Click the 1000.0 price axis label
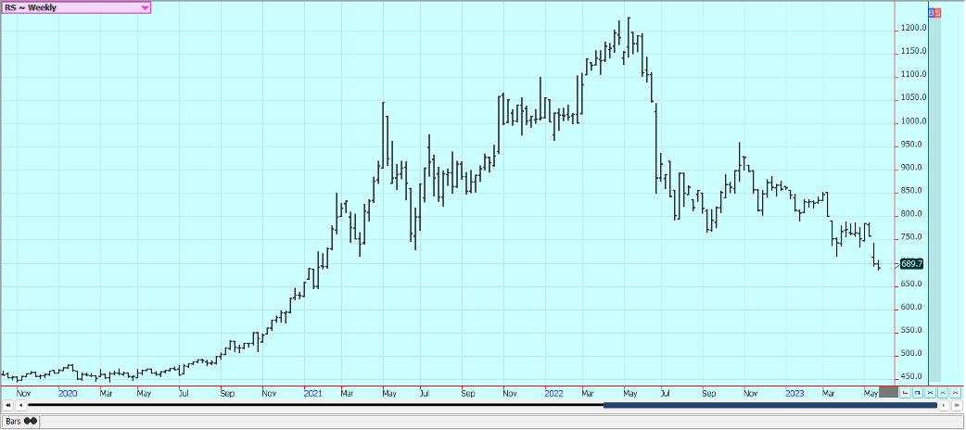 click(x=916, y=121)
